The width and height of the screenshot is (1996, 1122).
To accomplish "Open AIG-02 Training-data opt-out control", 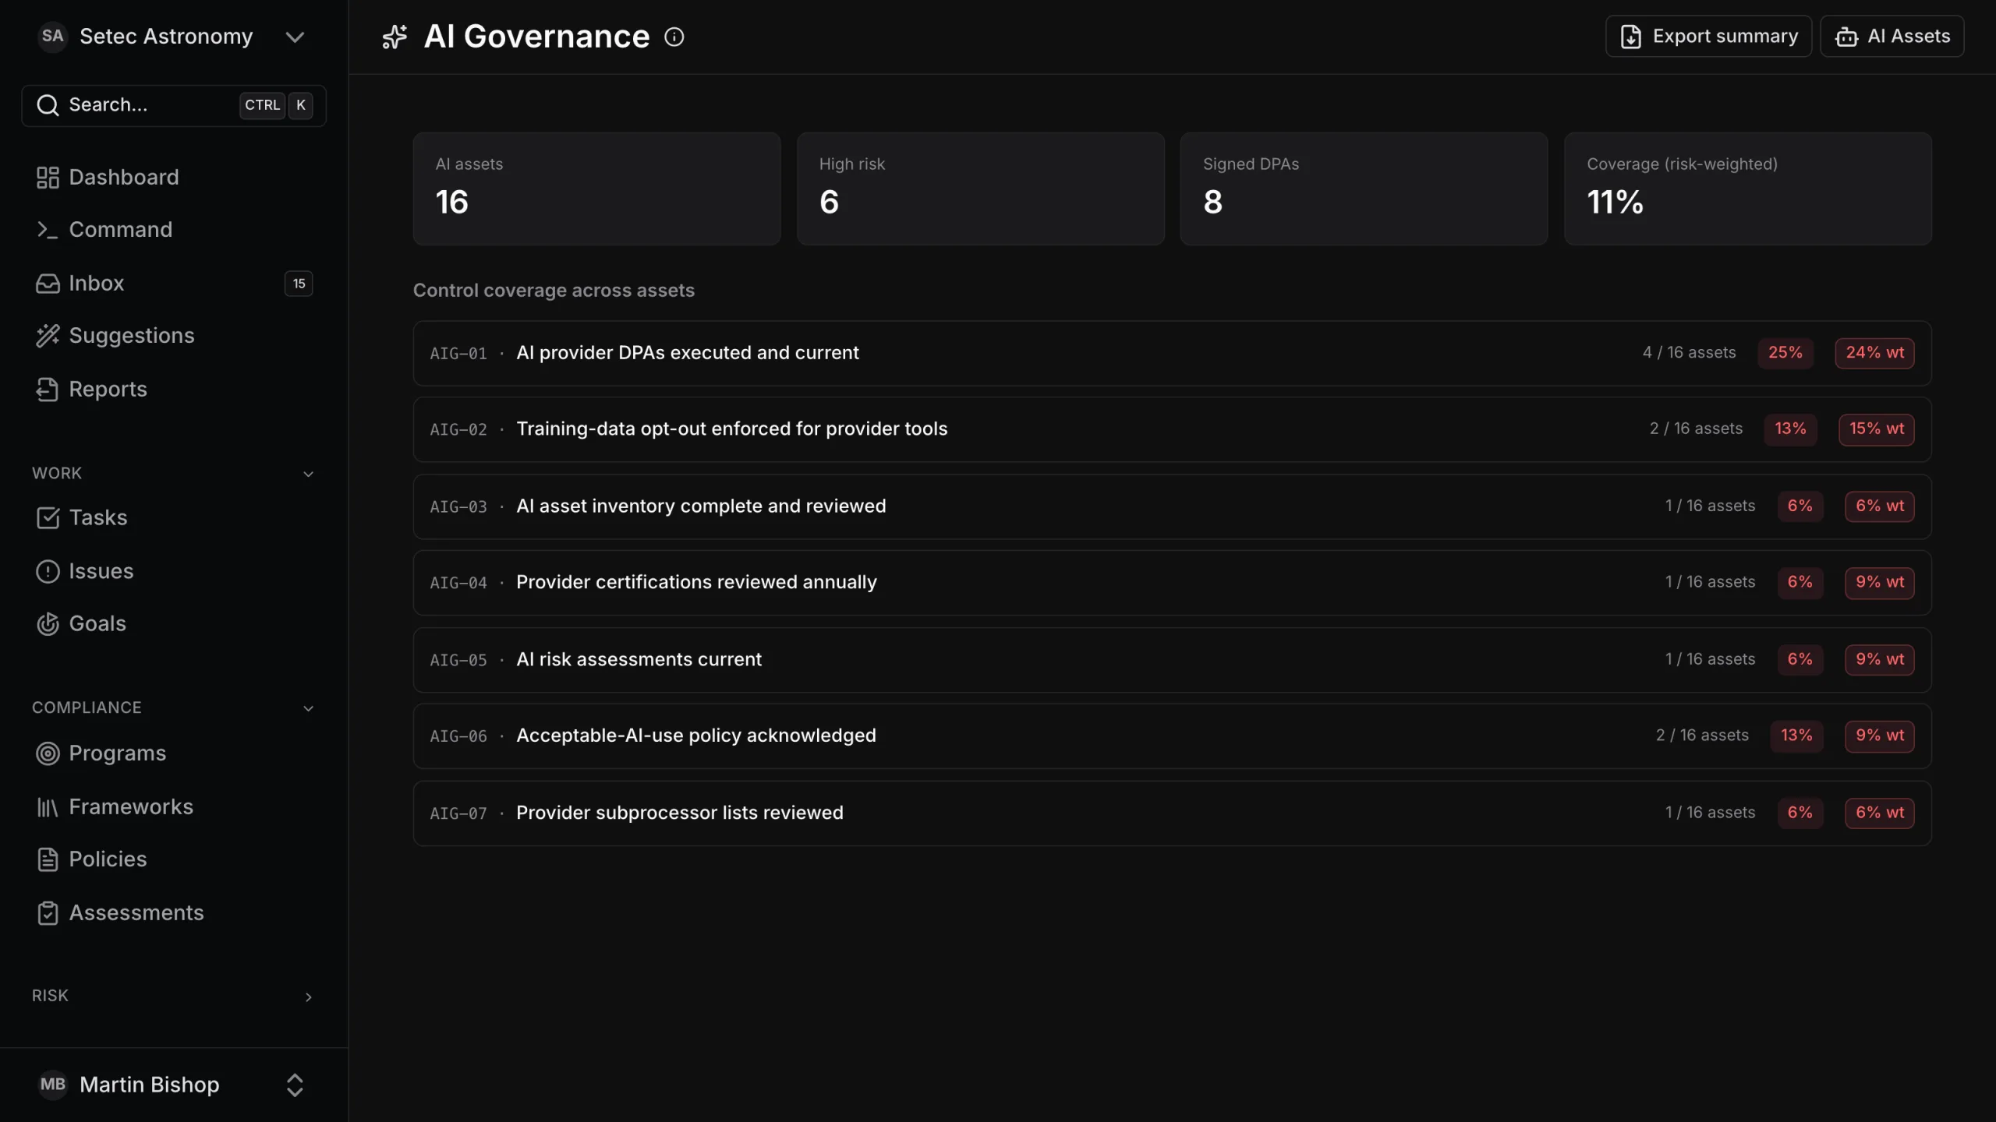I will click(x=1172, y=429).
